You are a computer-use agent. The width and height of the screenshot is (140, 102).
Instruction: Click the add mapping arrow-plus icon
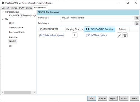[x=88, y=29]
